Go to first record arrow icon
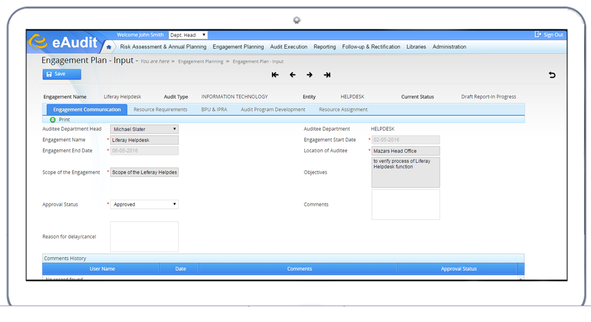Screen dimensions: 591x322 tap(275, 75)
